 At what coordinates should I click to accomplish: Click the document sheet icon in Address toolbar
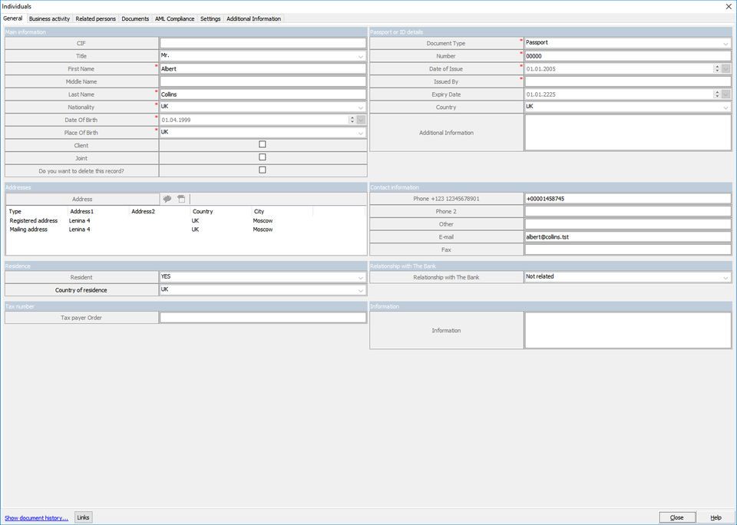(181, 199)
